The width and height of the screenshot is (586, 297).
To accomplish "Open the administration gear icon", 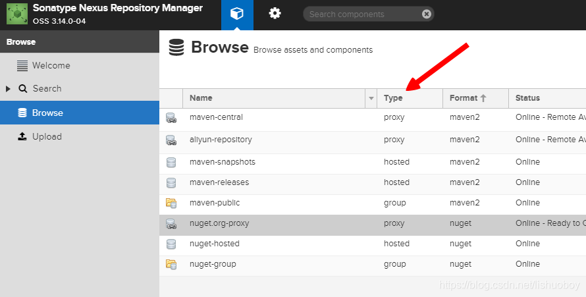I will [275, 14].
